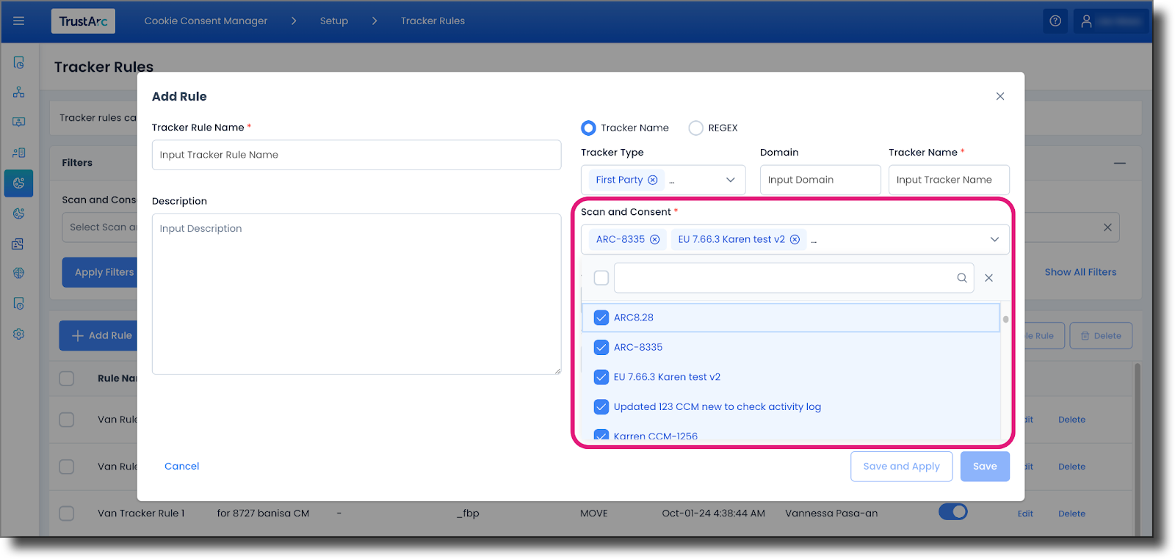Click the "Oct-01-24 4:38:44 AM" date cell
1175x559 pixels.
tap(713, 514)
